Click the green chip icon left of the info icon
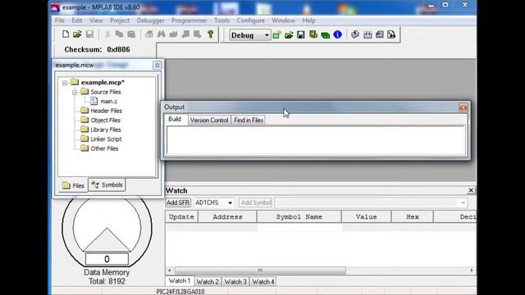 pos(325,34)
